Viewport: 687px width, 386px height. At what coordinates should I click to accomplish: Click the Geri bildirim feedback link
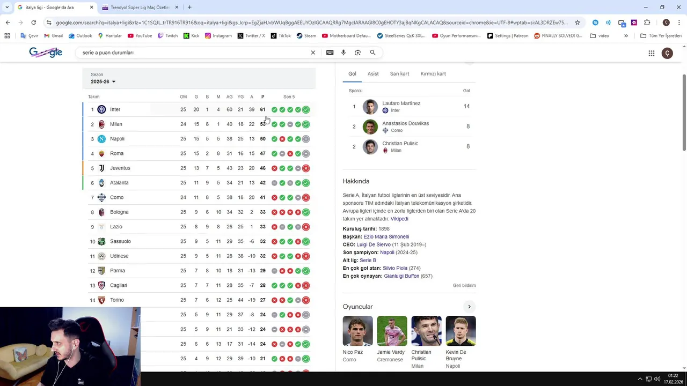click(x=464, y=286)
